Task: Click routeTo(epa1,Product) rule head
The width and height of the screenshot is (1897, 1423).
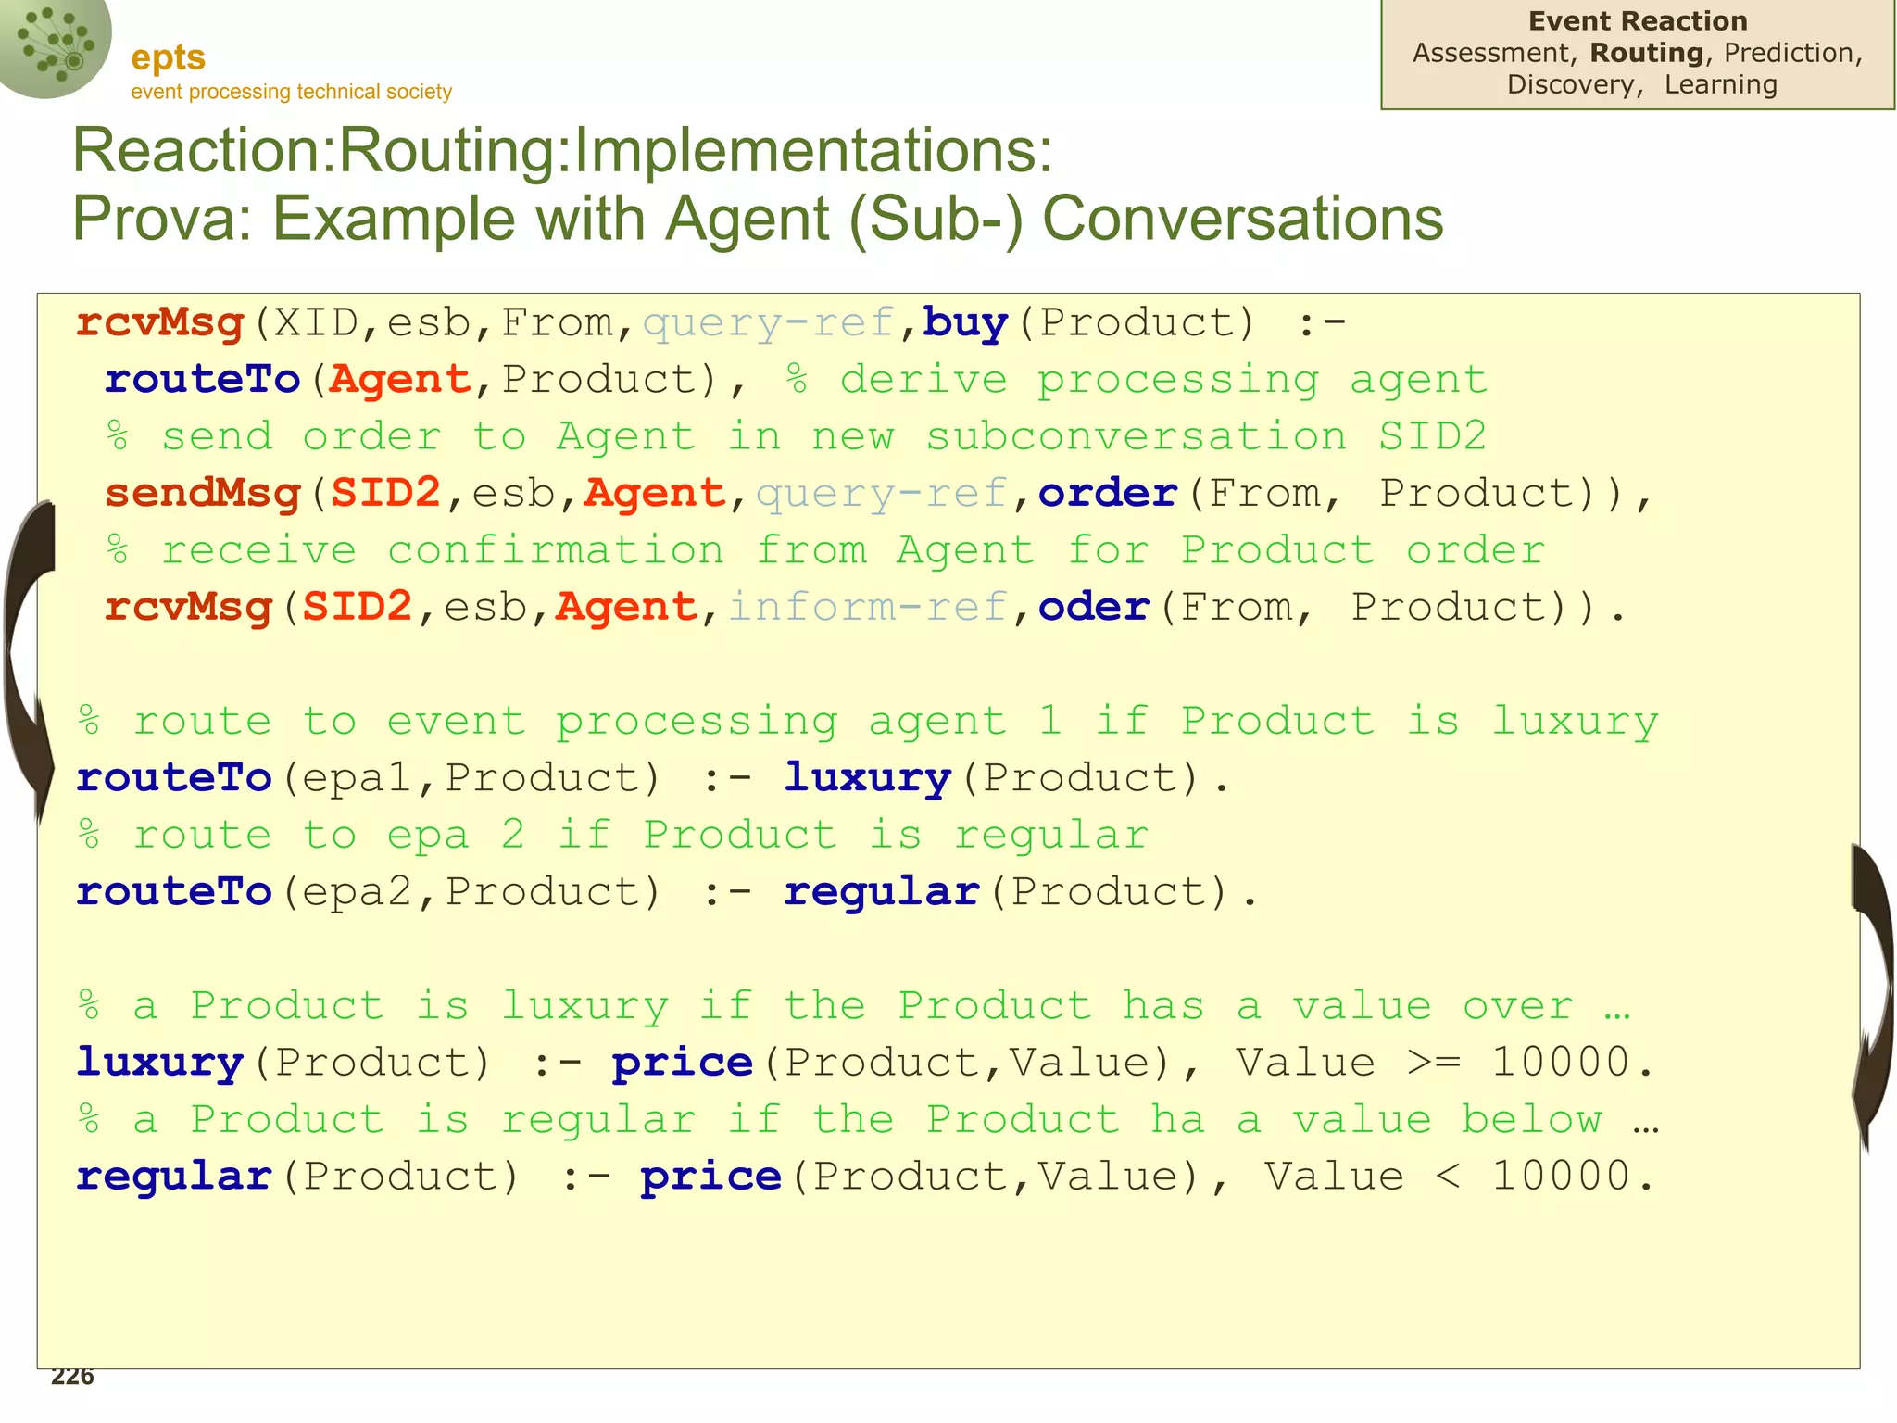Action: [x=368, y=778]
